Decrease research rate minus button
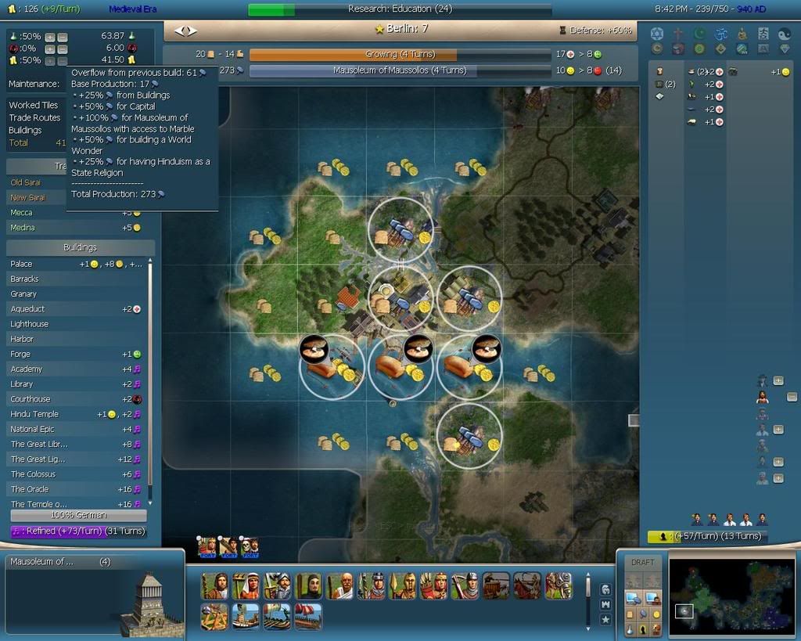 tap(63, 37)
